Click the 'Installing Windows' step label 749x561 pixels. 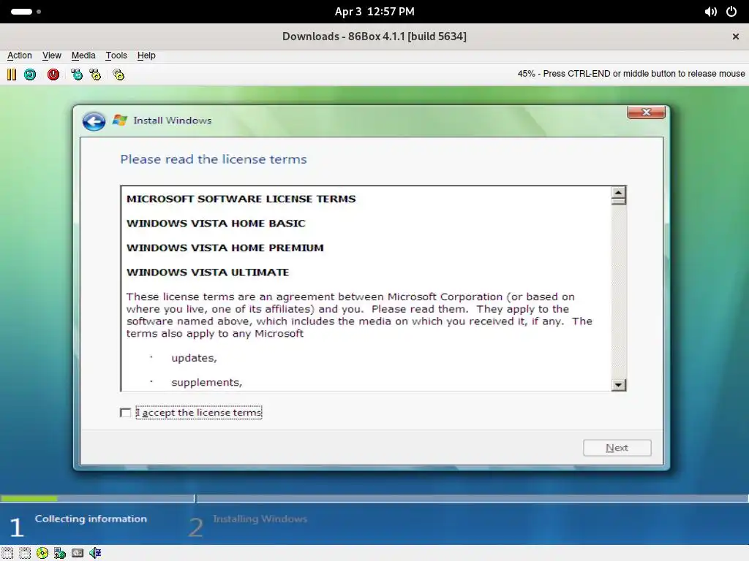tap(260, 519)
